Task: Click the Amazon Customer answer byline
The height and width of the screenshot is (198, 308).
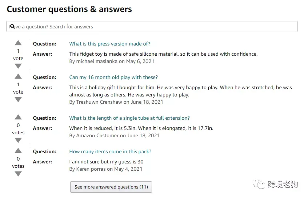Action: click(x=114, y=136)
